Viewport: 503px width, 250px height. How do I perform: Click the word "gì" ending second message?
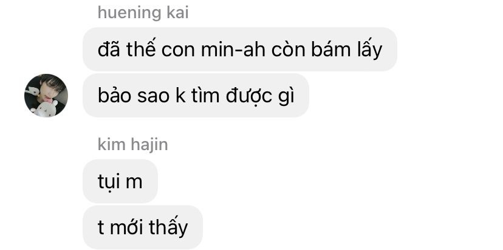click(286, 97)
